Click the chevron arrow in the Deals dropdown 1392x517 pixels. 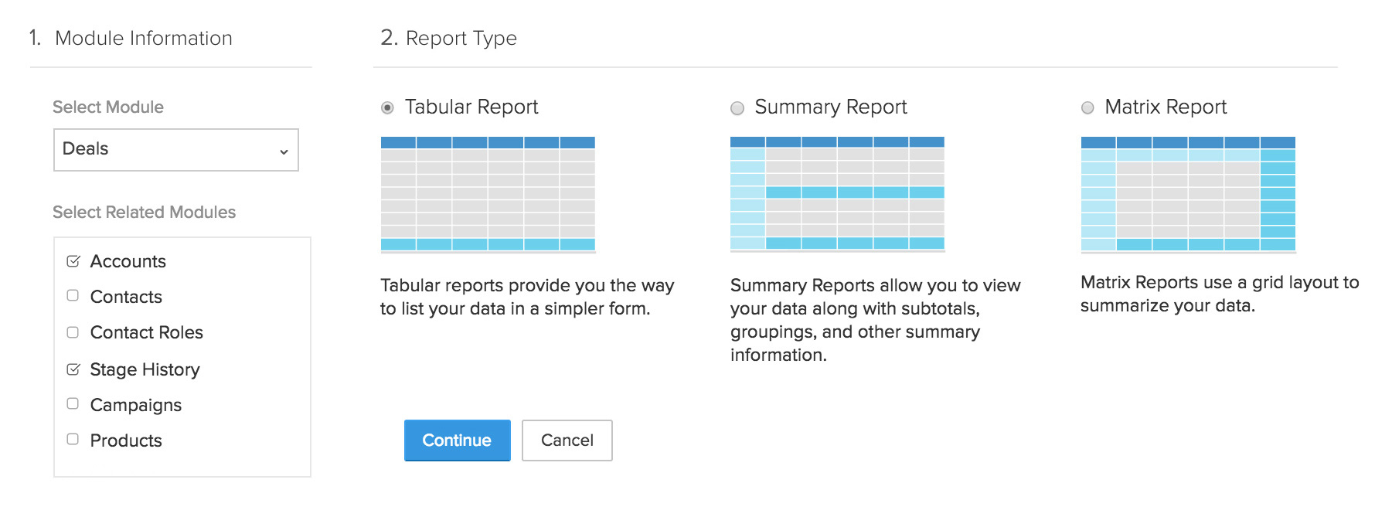(x=284, y=151)
